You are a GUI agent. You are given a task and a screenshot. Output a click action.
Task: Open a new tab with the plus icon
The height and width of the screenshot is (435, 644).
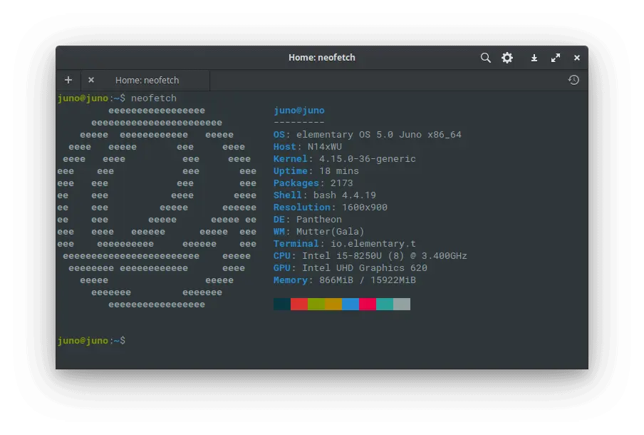point(68,80)
